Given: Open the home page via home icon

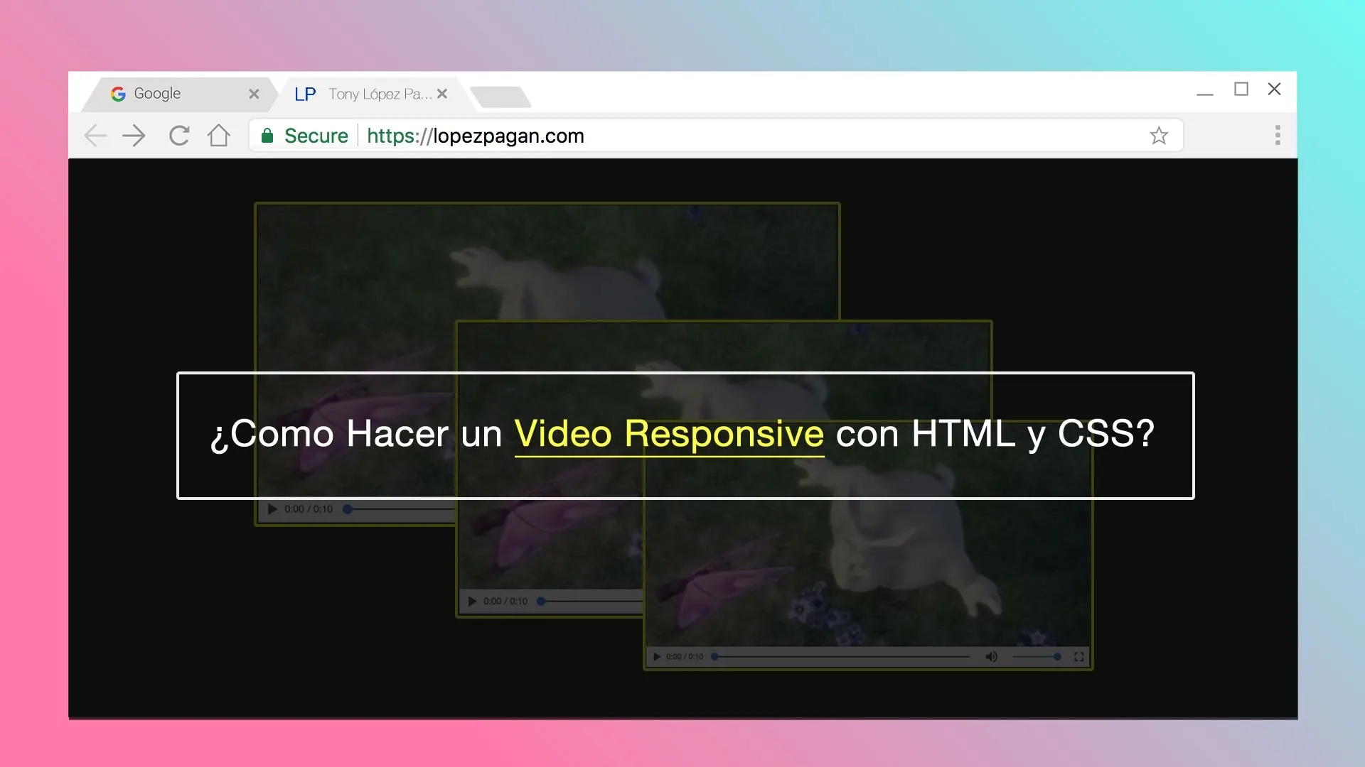Looking at the screenshot, I should point(219,135).
